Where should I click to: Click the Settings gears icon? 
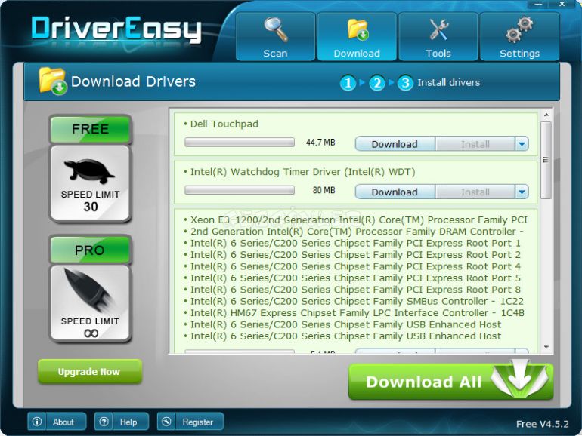(x=520, y=29)
